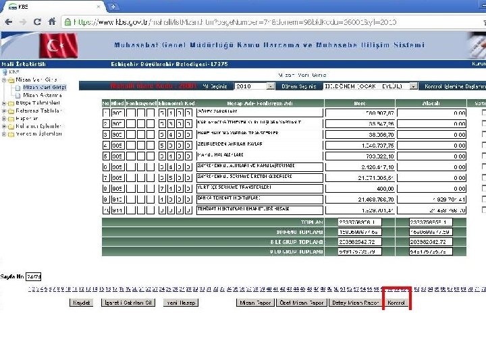
Task: Expand the Bütçe Tahminleri tree node
Action: coord(4,103)
